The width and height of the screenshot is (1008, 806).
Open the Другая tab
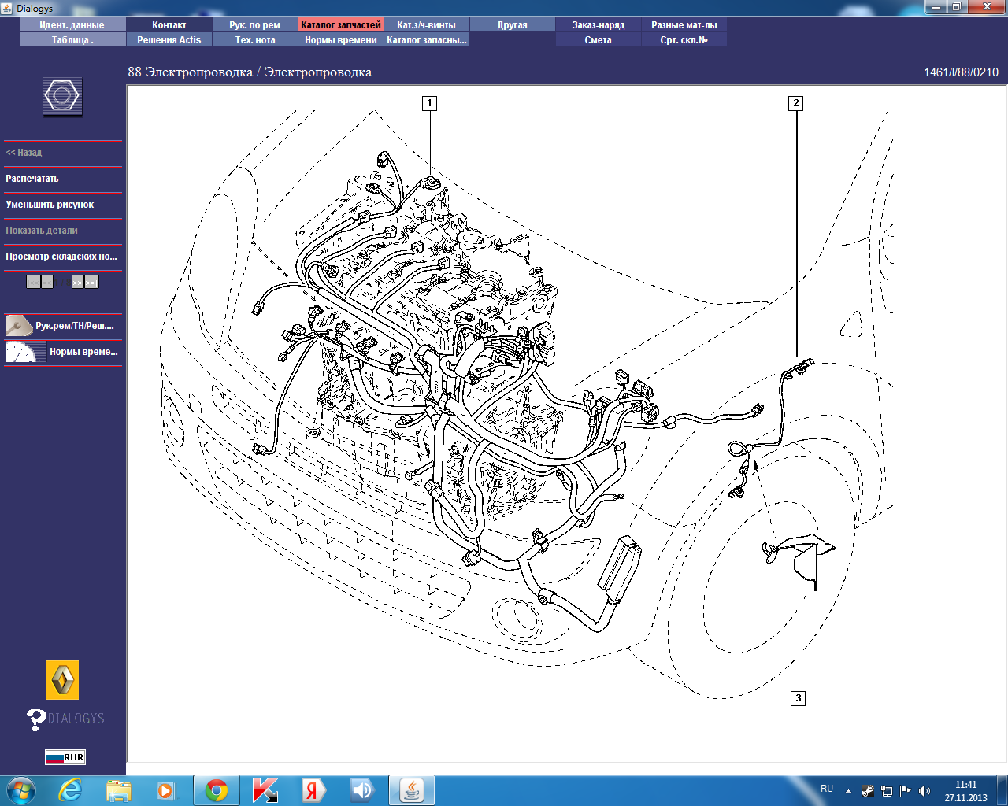coord(513,25)
